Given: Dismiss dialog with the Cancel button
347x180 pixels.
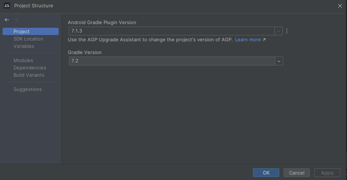Looking at the screenshot, I should [297, 173].
